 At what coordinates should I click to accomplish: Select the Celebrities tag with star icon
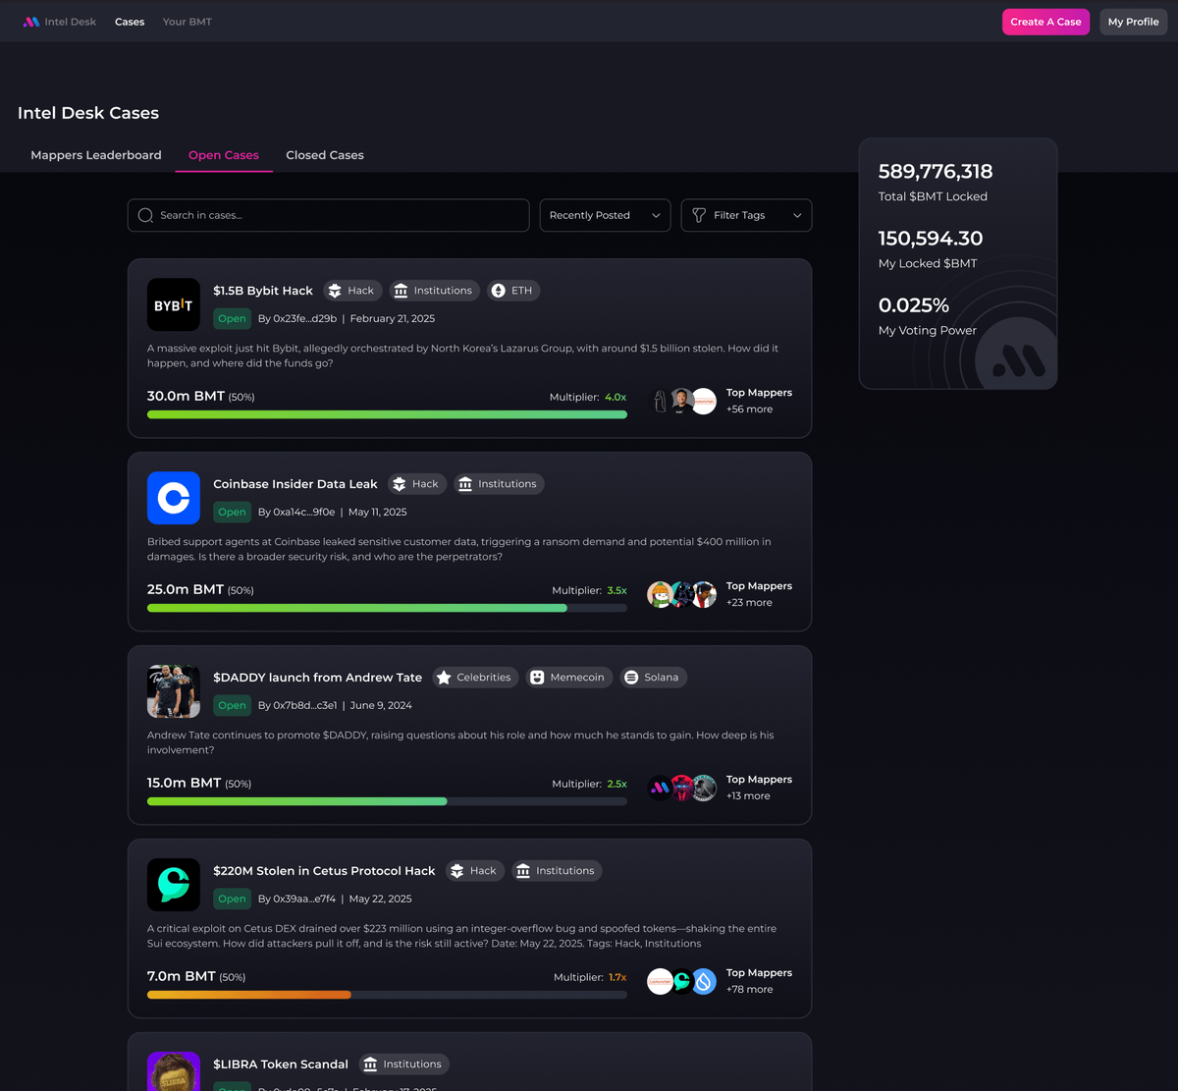coord(474,678)
